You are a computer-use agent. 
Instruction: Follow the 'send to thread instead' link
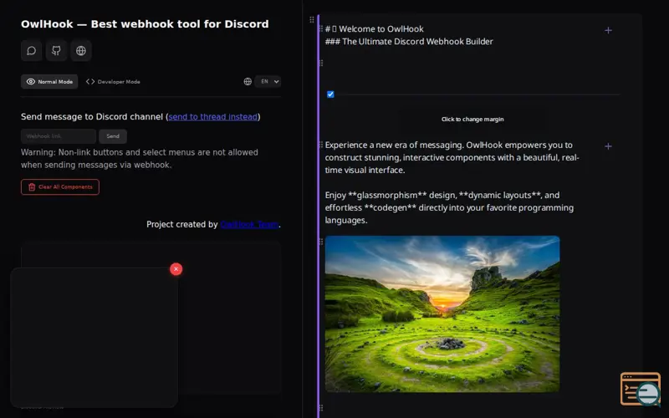213,117
